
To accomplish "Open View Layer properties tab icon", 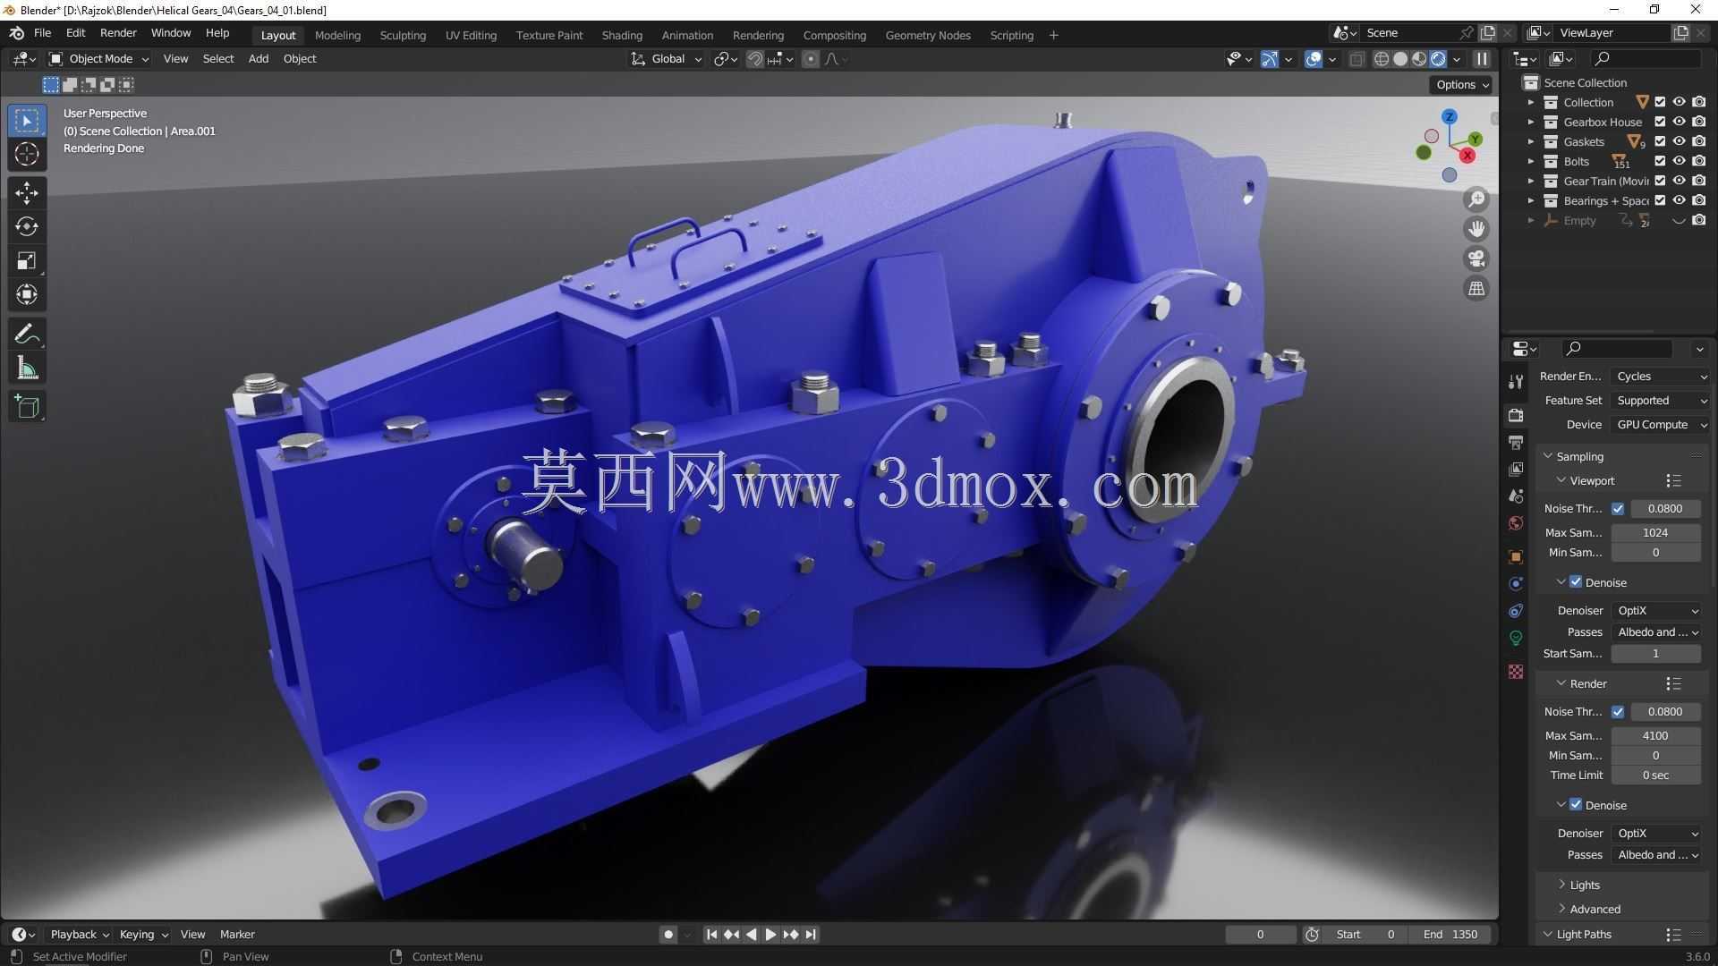I will point(1516,469).
